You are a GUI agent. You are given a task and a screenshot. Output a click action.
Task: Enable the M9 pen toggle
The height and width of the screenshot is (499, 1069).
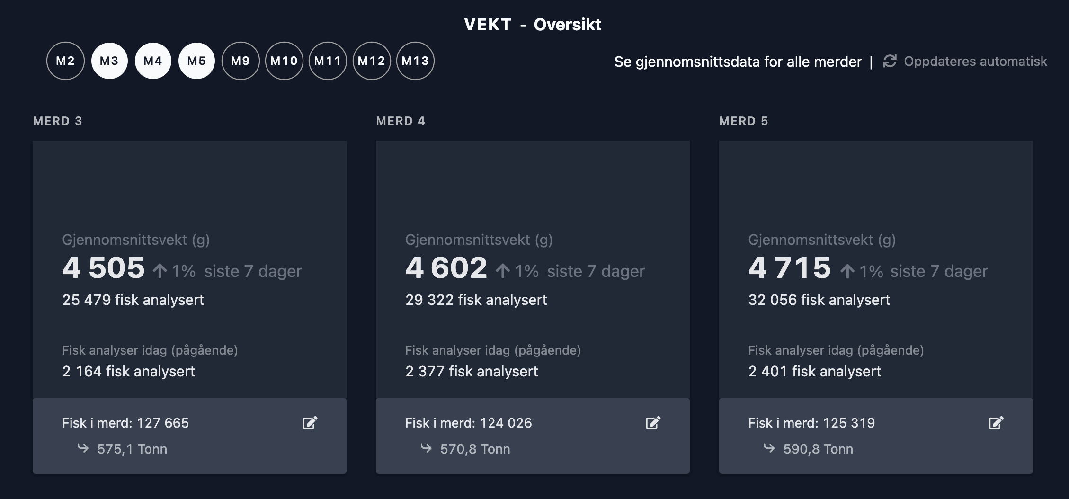[x=241, y=61]
